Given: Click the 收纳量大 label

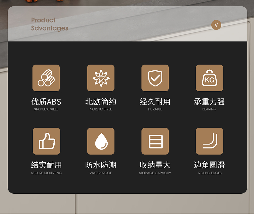Looking at the screenshot, I should coord(155,165).
